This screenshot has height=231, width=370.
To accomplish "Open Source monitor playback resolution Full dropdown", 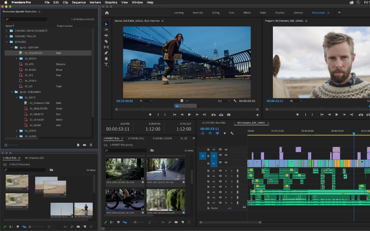I will click(x=223, y=101).
